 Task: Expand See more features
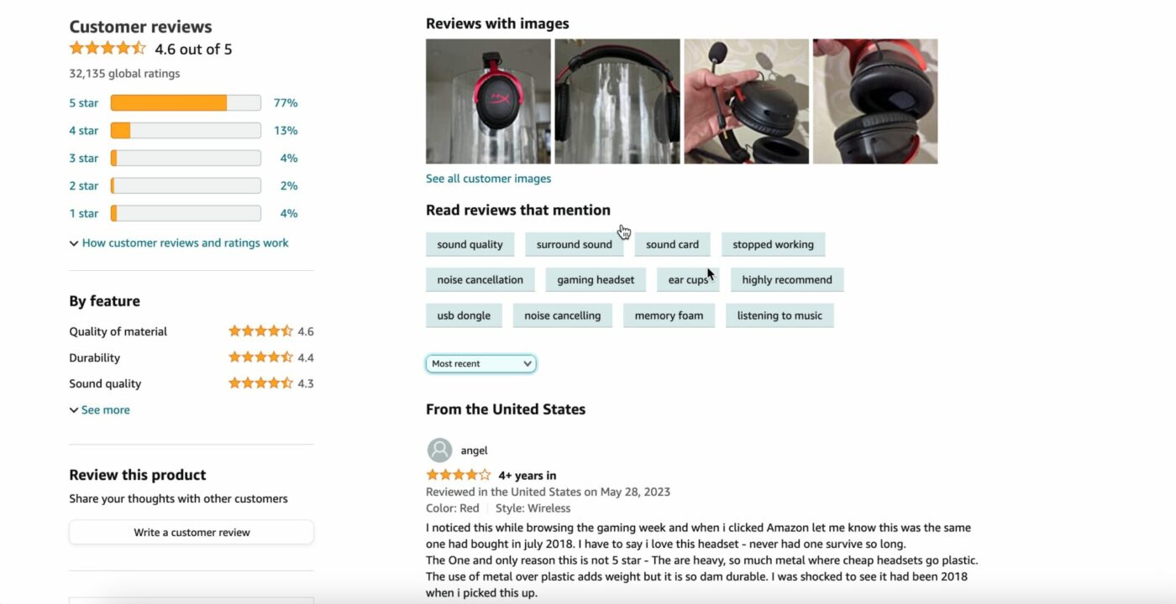100,410
